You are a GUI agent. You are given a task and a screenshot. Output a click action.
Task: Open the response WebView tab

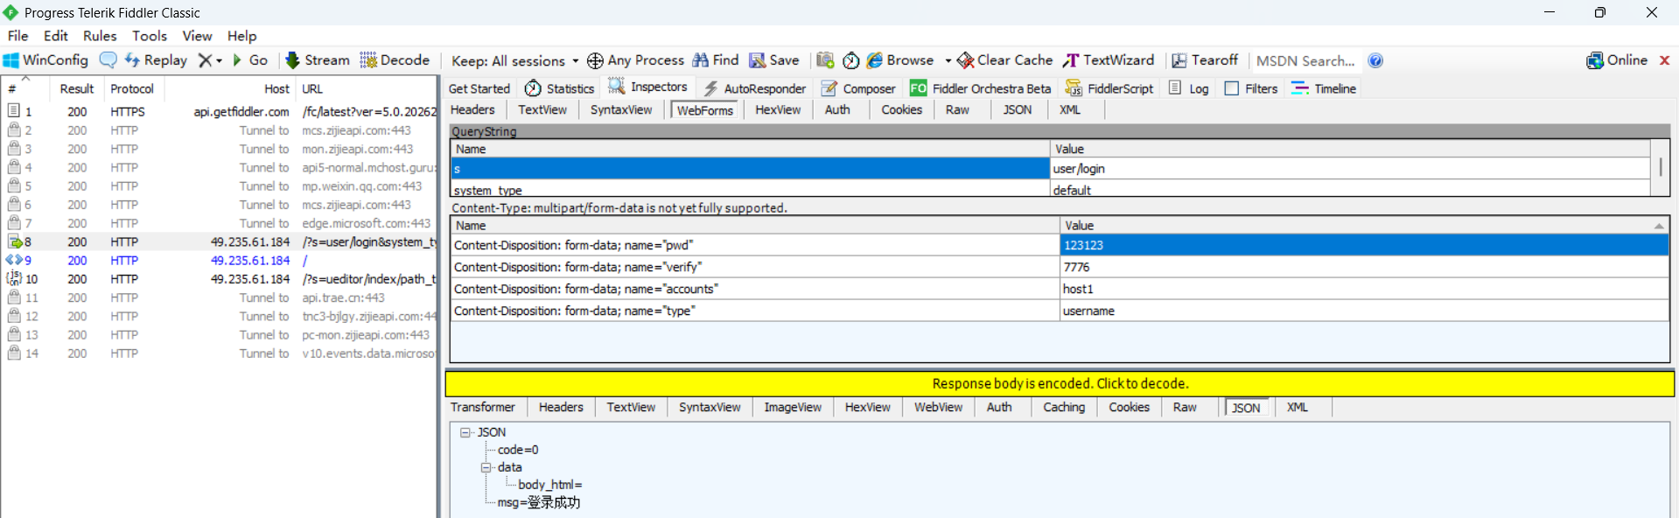tap(938, 407)
